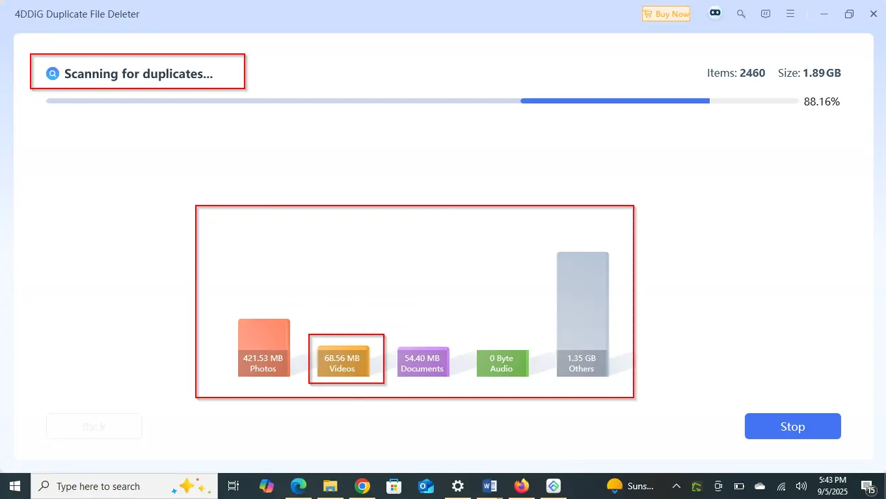The height and width of the screenshot is (499, 886).
Task: Launch Google Chrome from taskbar
Action: coord(362,486)
